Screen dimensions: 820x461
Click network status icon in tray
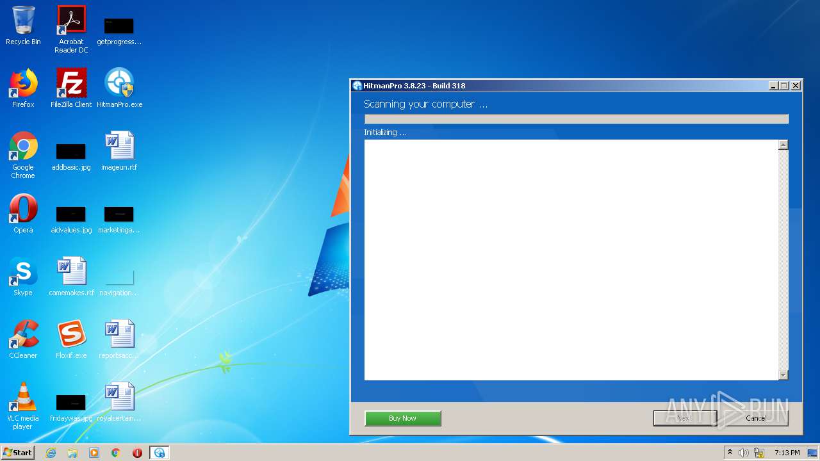pyautogui.click(x=759, y=453)
